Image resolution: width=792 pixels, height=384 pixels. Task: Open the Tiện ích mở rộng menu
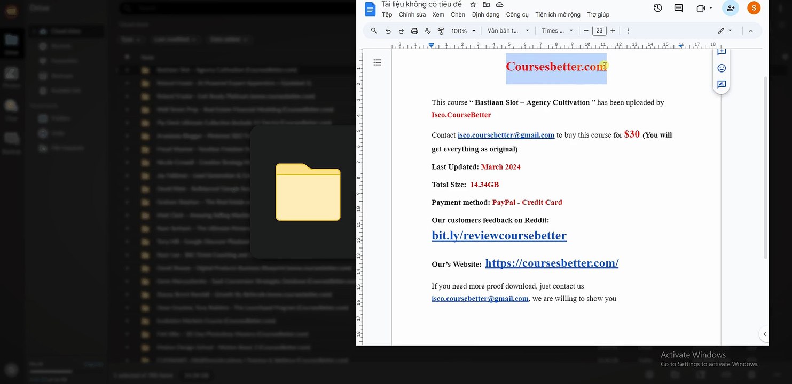(x=558, y=15)
